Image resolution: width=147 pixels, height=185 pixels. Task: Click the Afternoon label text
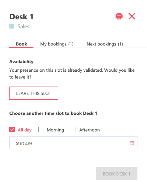90,130
